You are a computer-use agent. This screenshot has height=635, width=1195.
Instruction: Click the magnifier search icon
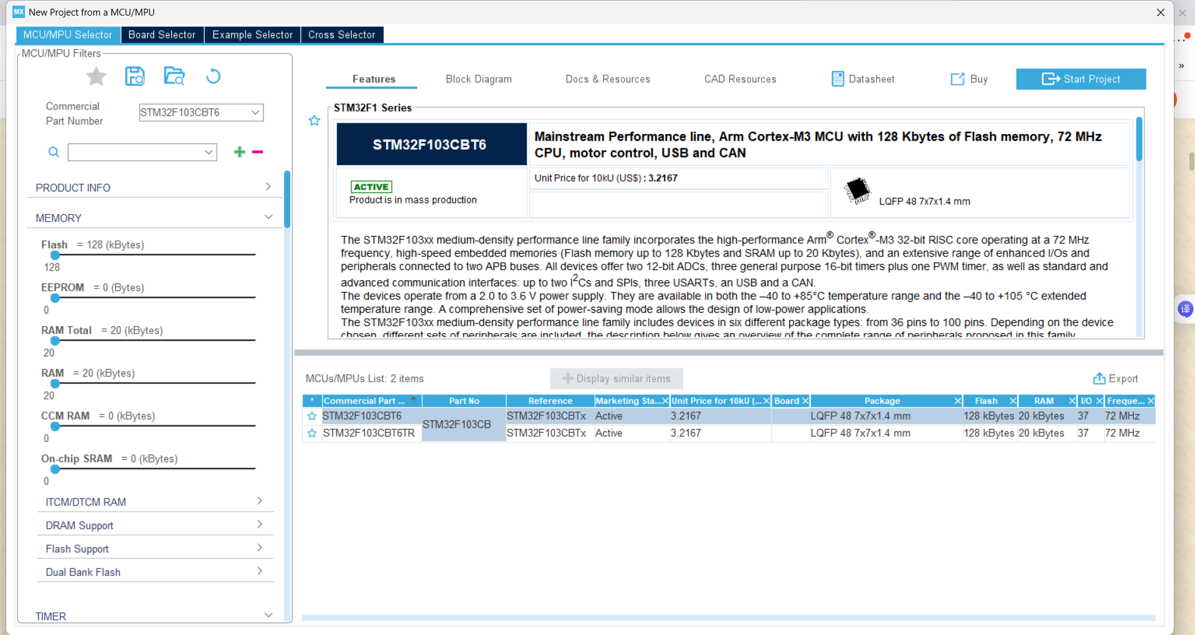(54, 152)
